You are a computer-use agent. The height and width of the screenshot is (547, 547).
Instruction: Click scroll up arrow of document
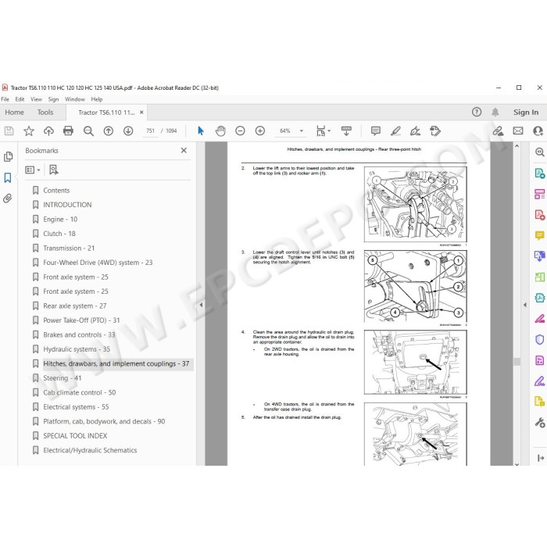point(517,146)
